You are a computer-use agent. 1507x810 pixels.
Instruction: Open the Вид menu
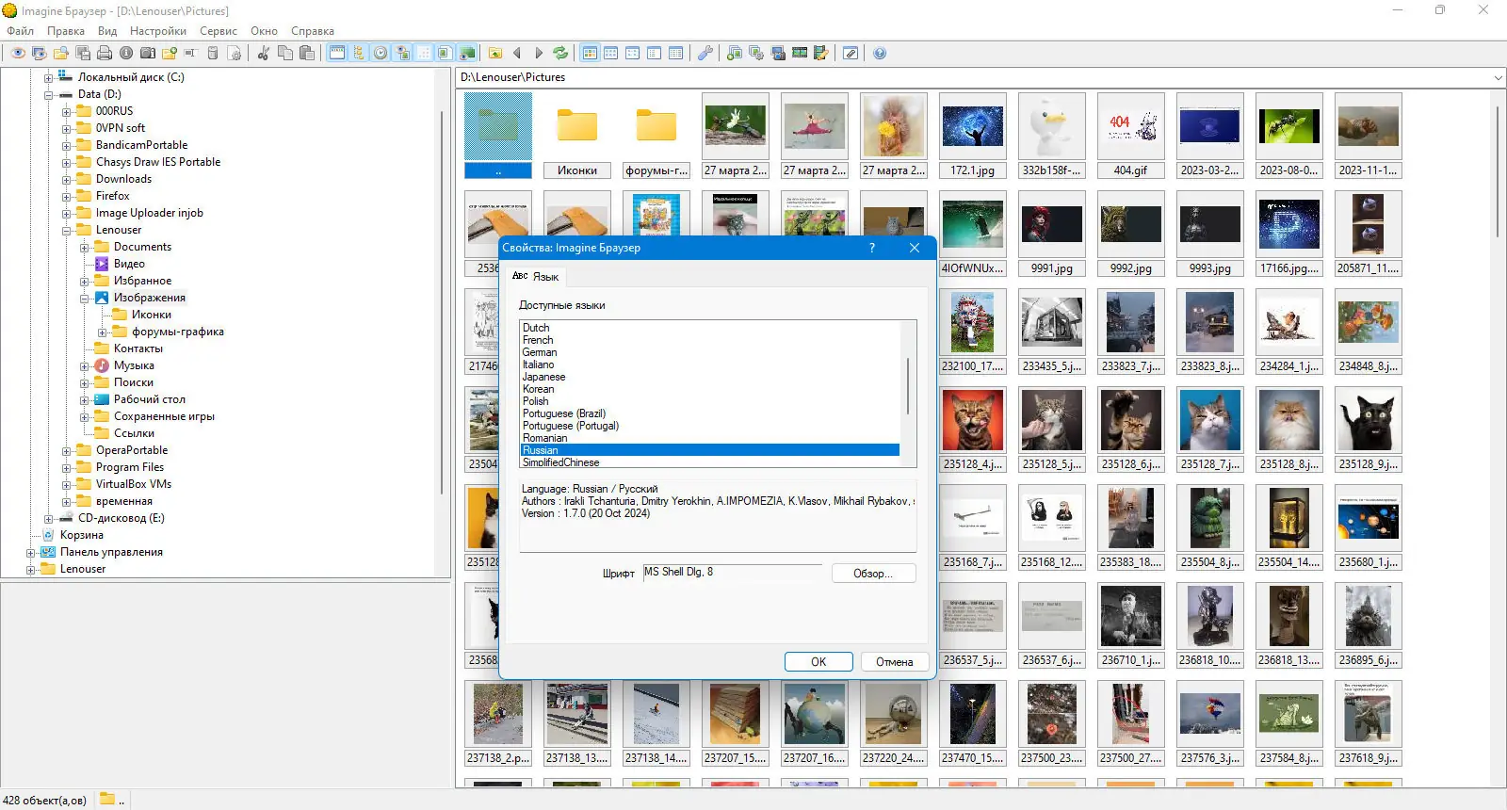107,31
